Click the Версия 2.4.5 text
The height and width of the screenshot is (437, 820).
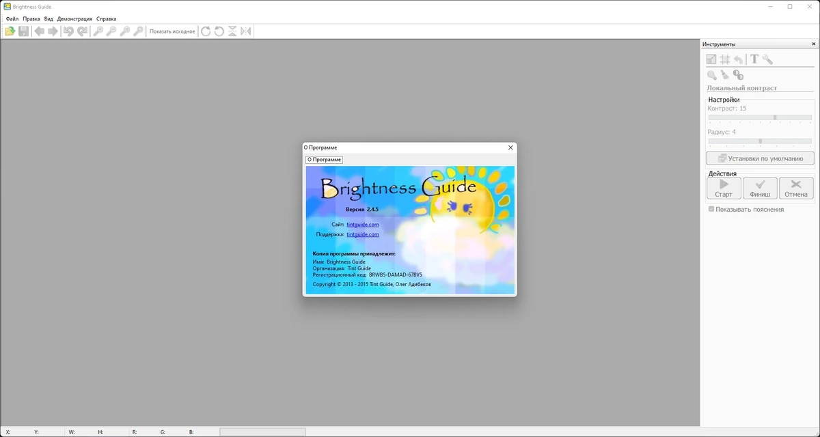click(362, 209)
